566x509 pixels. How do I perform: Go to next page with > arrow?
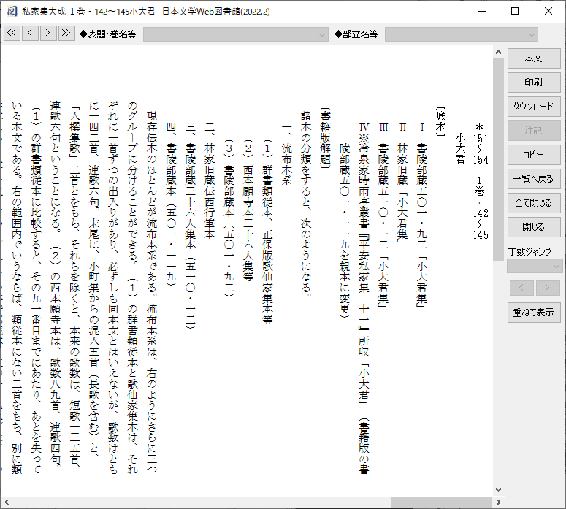(48, 33)
